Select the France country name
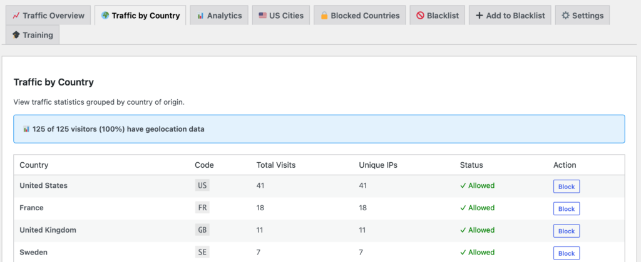 [x=31, y=208]
